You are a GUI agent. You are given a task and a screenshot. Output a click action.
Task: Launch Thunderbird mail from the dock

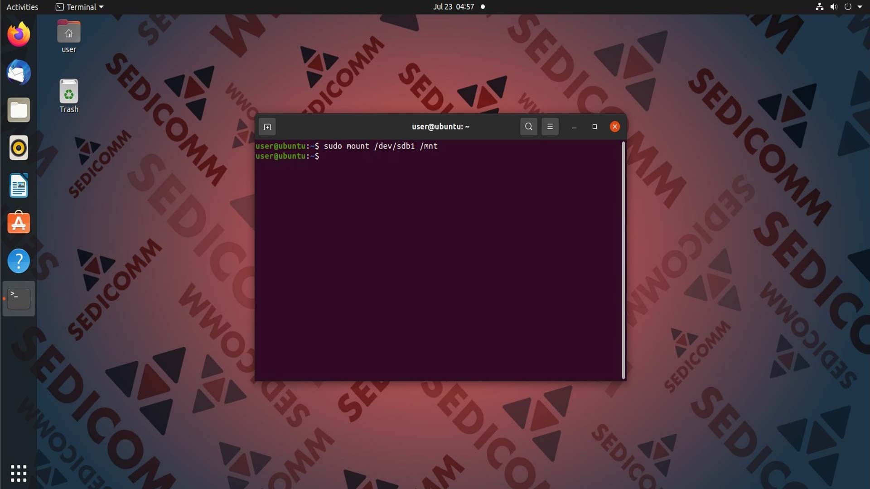(19, 72)
